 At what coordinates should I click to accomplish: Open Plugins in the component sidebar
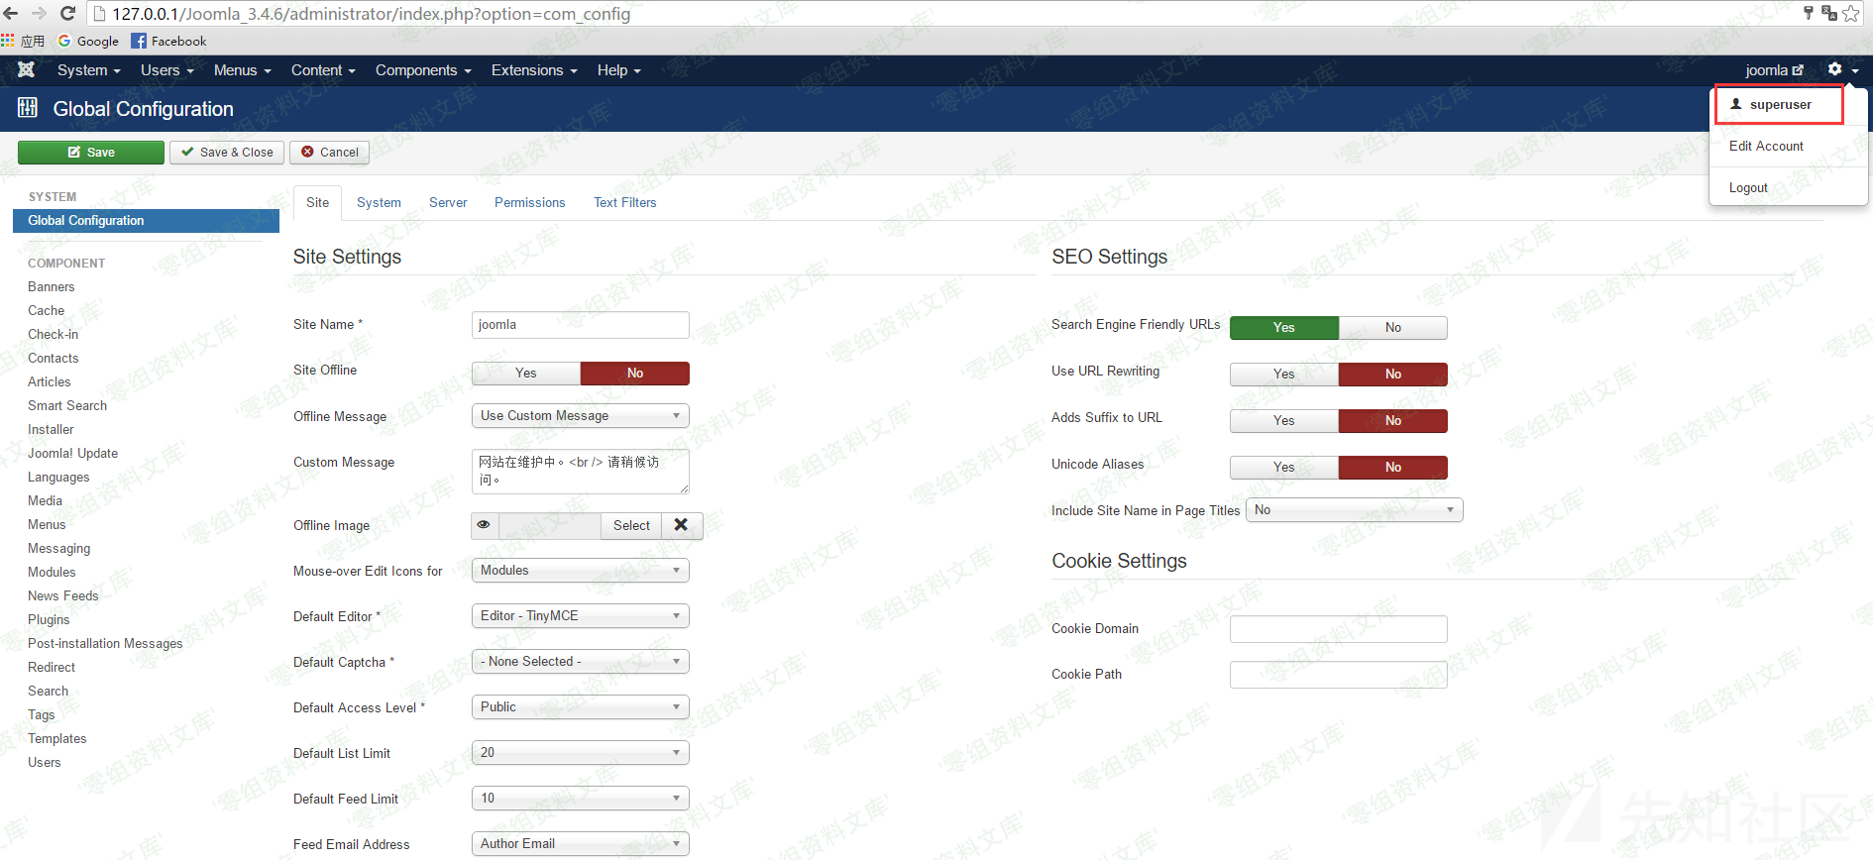49,620
